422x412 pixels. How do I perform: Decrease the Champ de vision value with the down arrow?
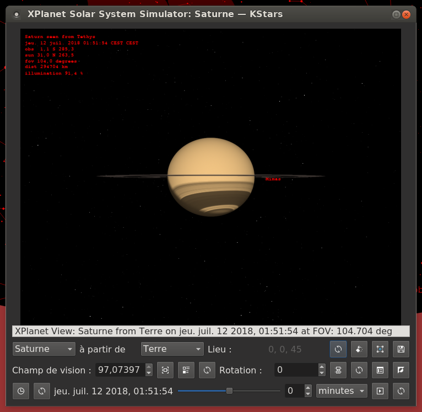[x=149, y=373]
